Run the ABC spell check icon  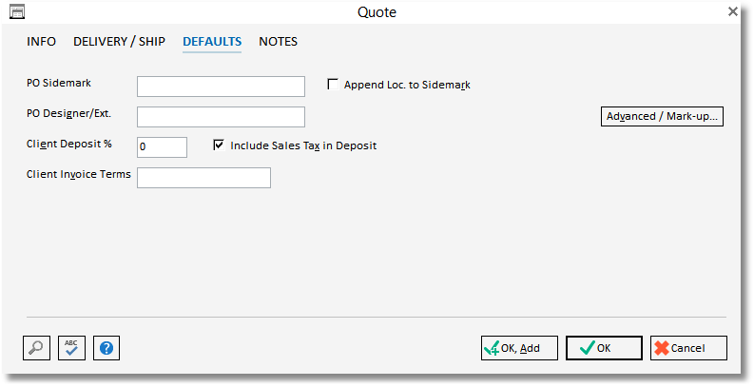click(71, 348)
